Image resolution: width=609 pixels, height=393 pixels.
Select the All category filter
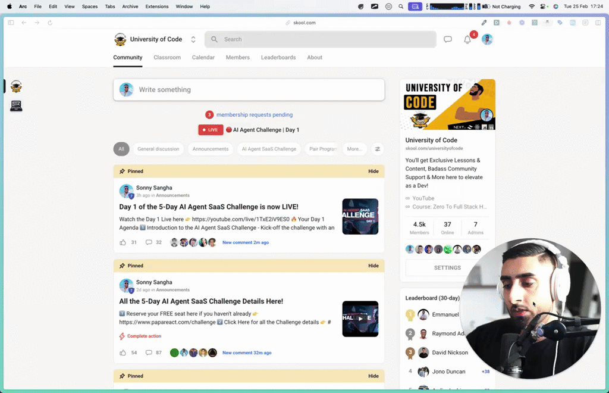121,149
